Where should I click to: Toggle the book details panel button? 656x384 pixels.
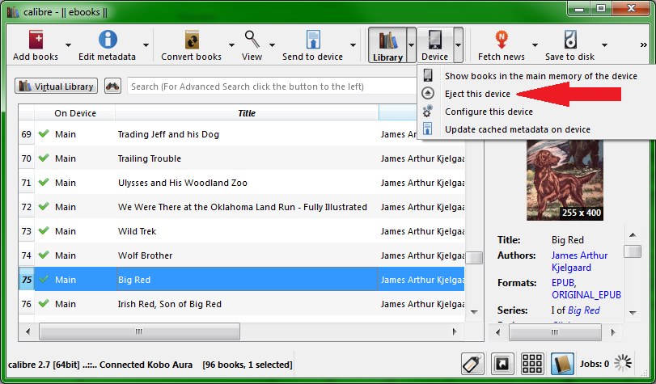click(x=562, y=364)
